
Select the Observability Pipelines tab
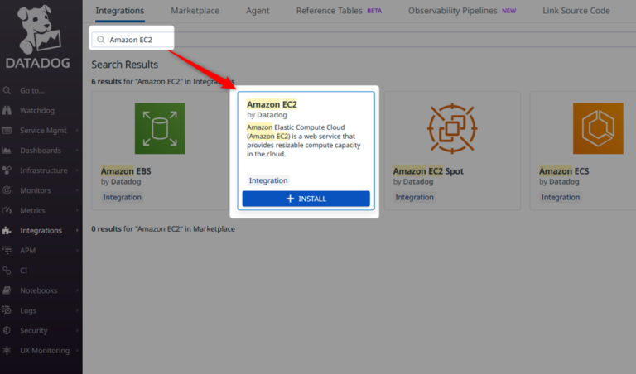[x=452, y=11]
